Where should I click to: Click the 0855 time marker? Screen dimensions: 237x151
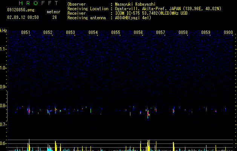tap(116, 32)
